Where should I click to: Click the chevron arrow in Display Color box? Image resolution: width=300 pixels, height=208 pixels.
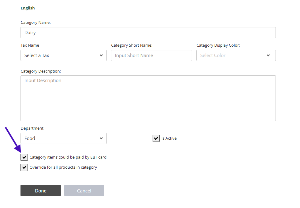268,56
